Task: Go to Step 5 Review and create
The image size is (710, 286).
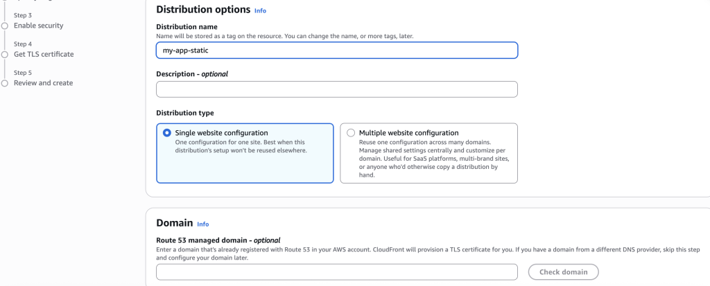Action: [x=43, y=83]
